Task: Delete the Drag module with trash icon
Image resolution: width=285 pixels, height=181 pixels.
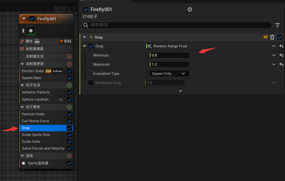Action: point(272,37)
